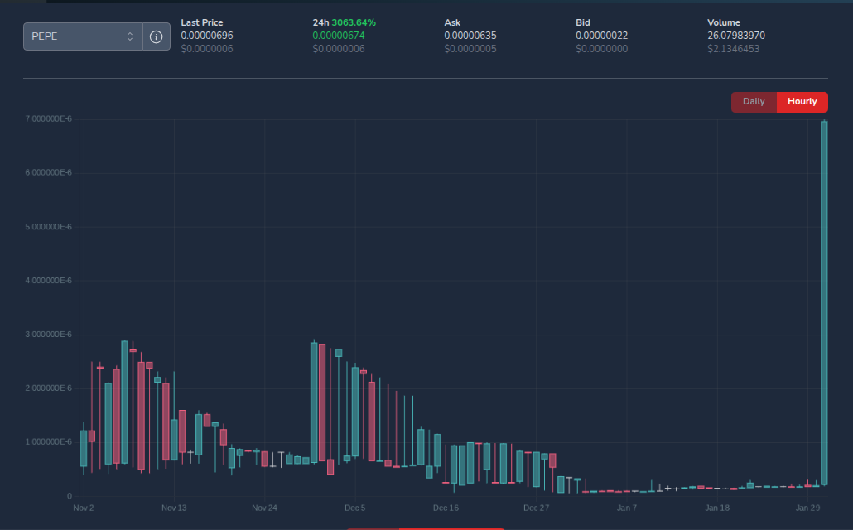Screen dimensions: 853x530
Task: Click the Nov 2 date label on the x-axis
Action: [x=84, y=508]
